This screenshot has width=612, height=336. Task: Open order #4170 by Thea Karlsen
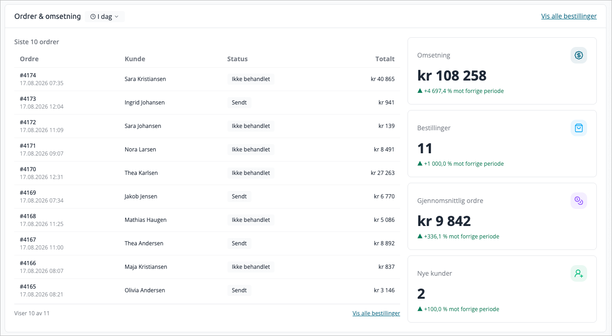207,173
